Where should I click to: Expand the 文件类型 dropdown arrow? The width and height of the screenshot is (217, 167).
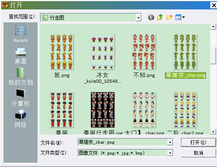pyautogui.click(x=170, y=153)
